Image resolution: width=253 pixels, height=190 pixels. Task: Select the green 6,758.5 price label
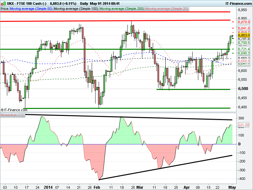pyautogui.click(x=244, y=43)
